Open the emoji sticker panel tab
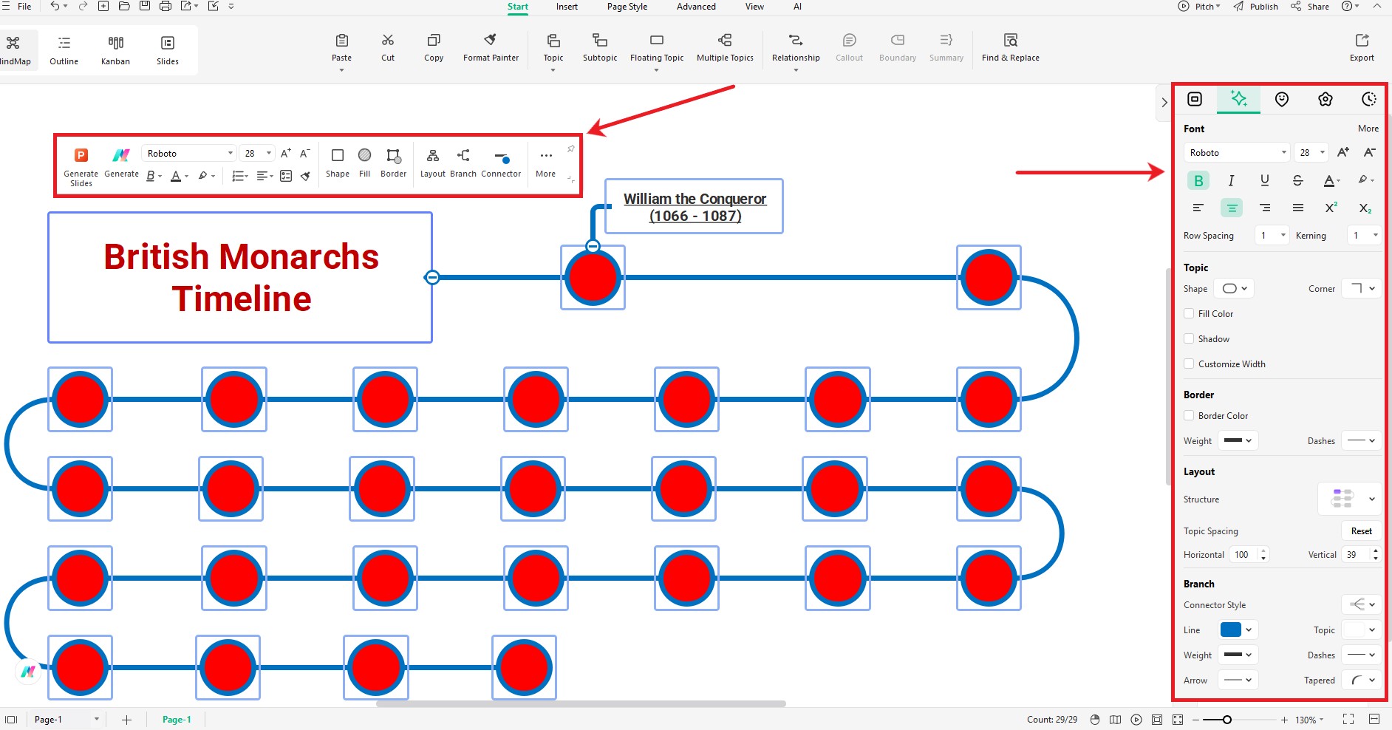 [x=1282, y=99]
